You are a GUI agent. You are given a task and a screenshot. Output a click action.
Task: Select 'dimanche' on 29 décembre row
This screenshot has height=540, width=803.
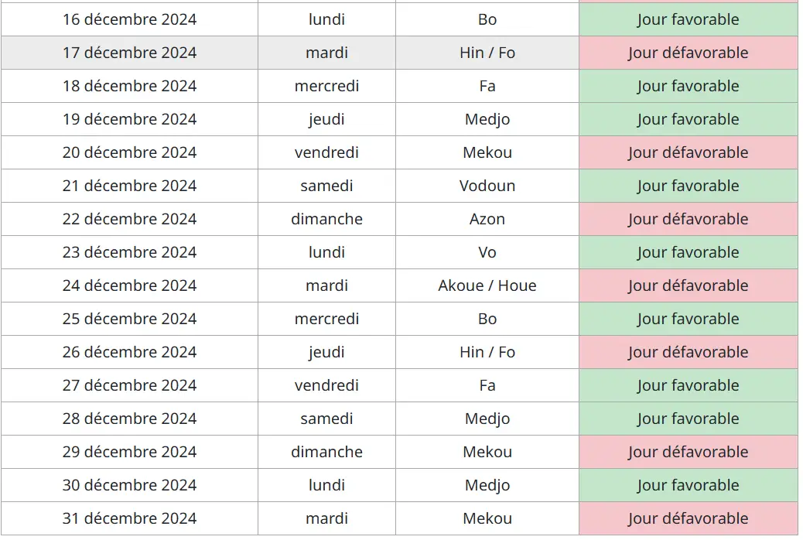[326, 452]
